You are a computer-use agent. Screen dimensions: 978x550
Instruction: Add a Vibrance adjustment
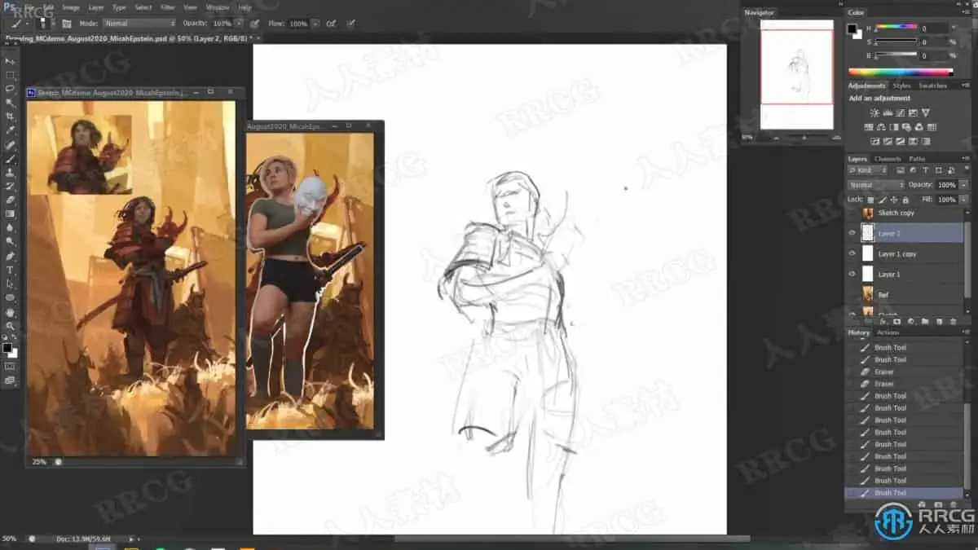coord(926,113)
